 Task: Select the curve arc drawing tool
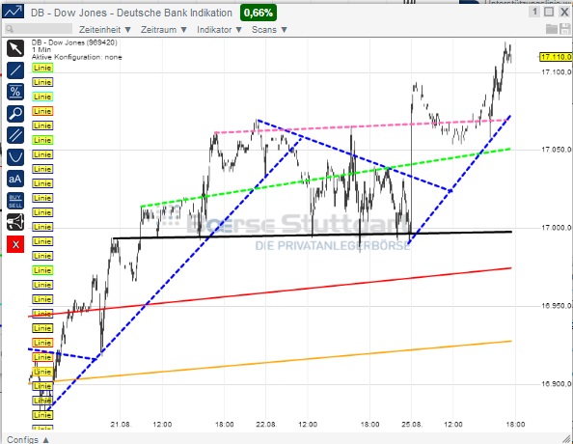pyautogui.click(x=15, y=157)
